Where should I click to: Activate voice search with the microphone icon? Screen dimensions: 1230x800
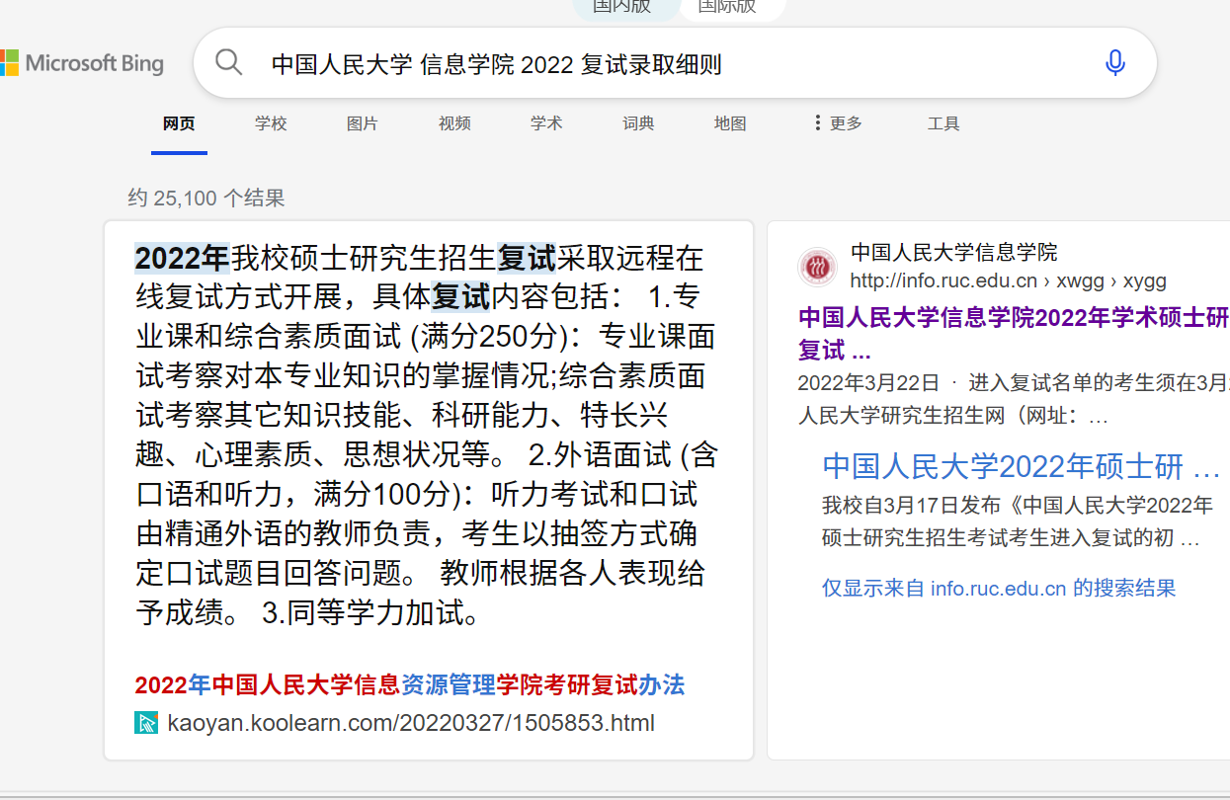[1114, 61]
